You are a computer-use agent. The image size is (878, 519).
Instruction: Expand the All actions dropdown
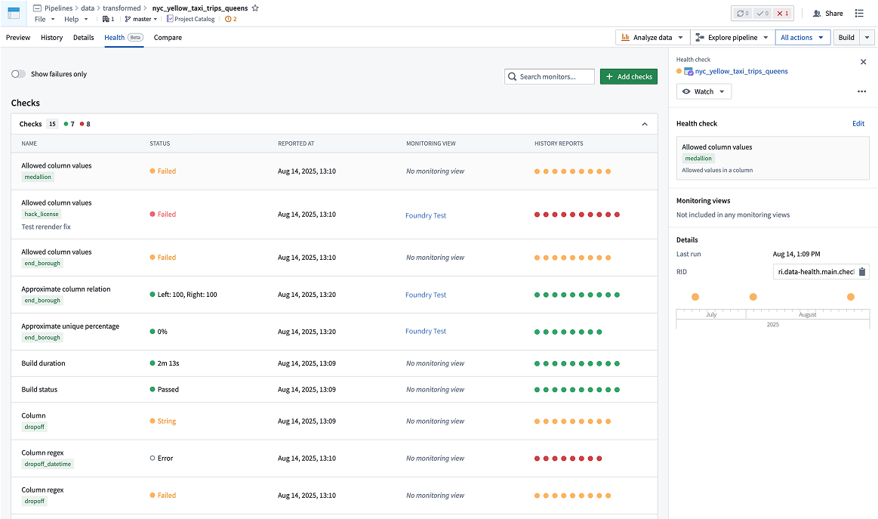click(803, 37)
